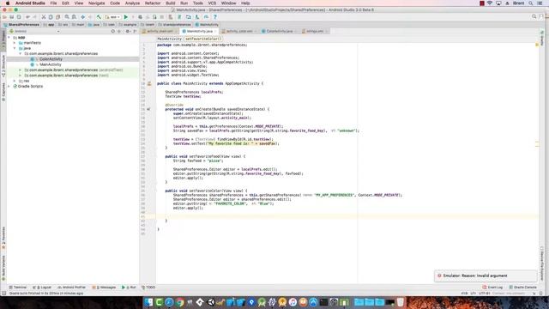Select ColorActivity in the project tree
549x309 pixels.
pyautogui.click(x=51, y=59)
